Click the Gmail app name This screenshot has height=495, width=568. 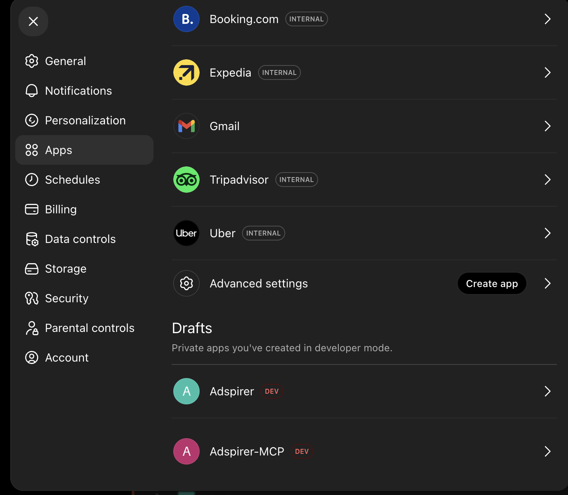click(x=225, y=126)
